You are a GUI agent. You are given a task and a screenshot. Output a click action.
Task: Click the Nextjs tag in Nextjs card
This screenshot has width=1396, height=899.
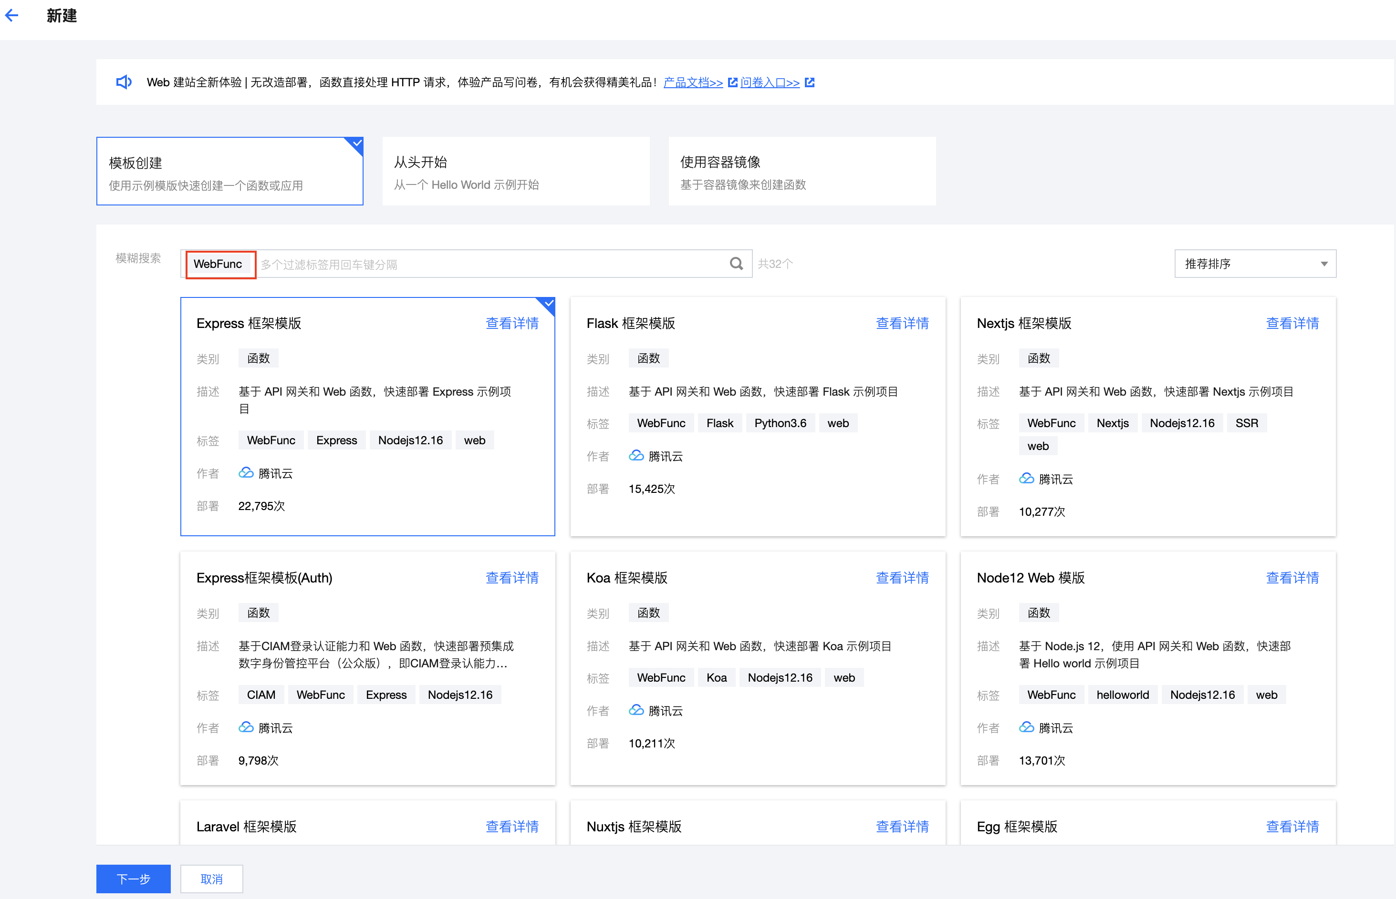[1113, 423]
